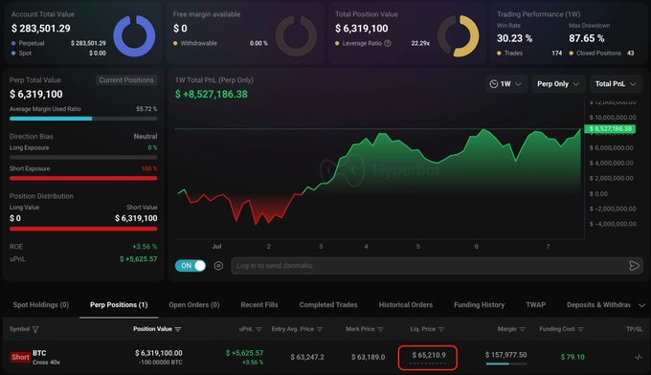
Task: Click the $283,501.29 account value
Action: [40, 28]
